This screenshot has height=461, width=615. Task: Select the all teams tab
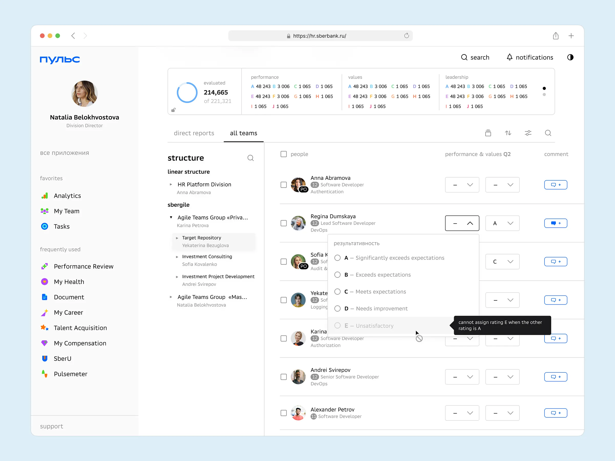[x=243, y=133]
